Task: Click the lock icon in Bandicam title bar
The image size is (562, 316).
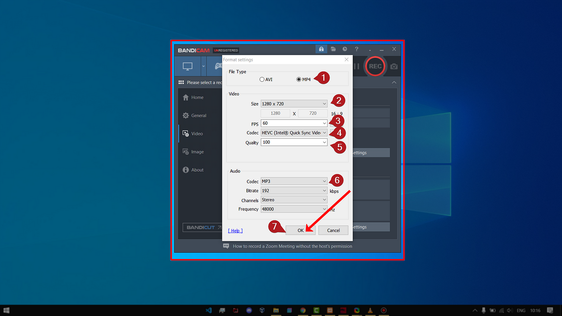Action: pos(321,49)
